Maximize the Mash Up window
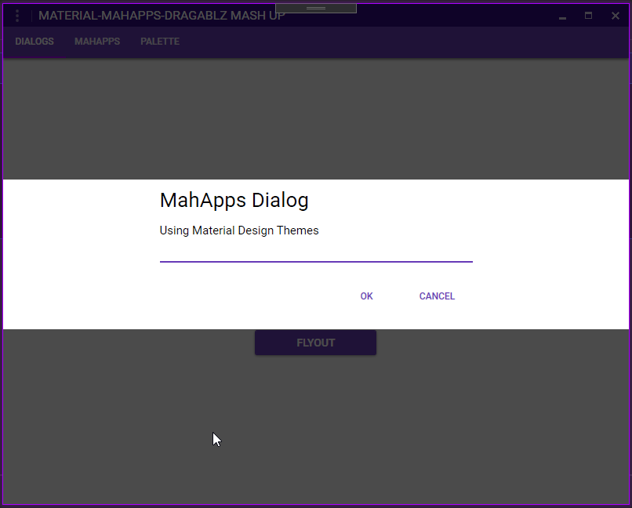Image resolution: width=632 pixels, height=508 pixels. (x=588, y=16)
